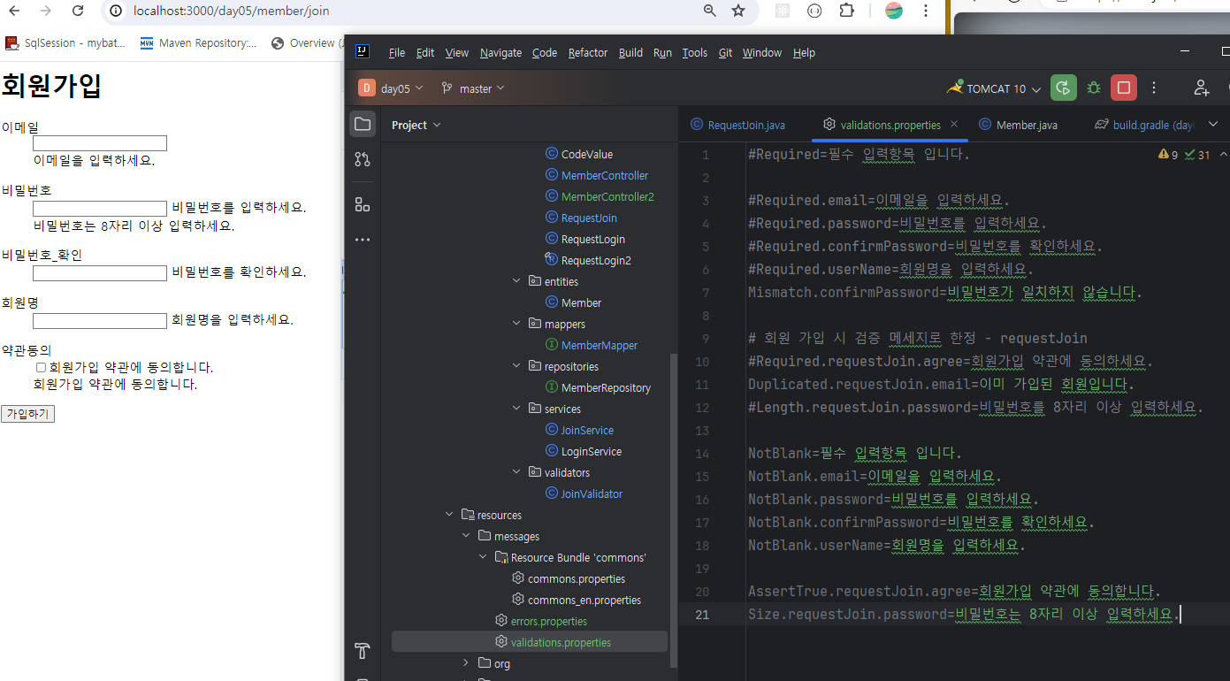Open the Tools menu

694,53
